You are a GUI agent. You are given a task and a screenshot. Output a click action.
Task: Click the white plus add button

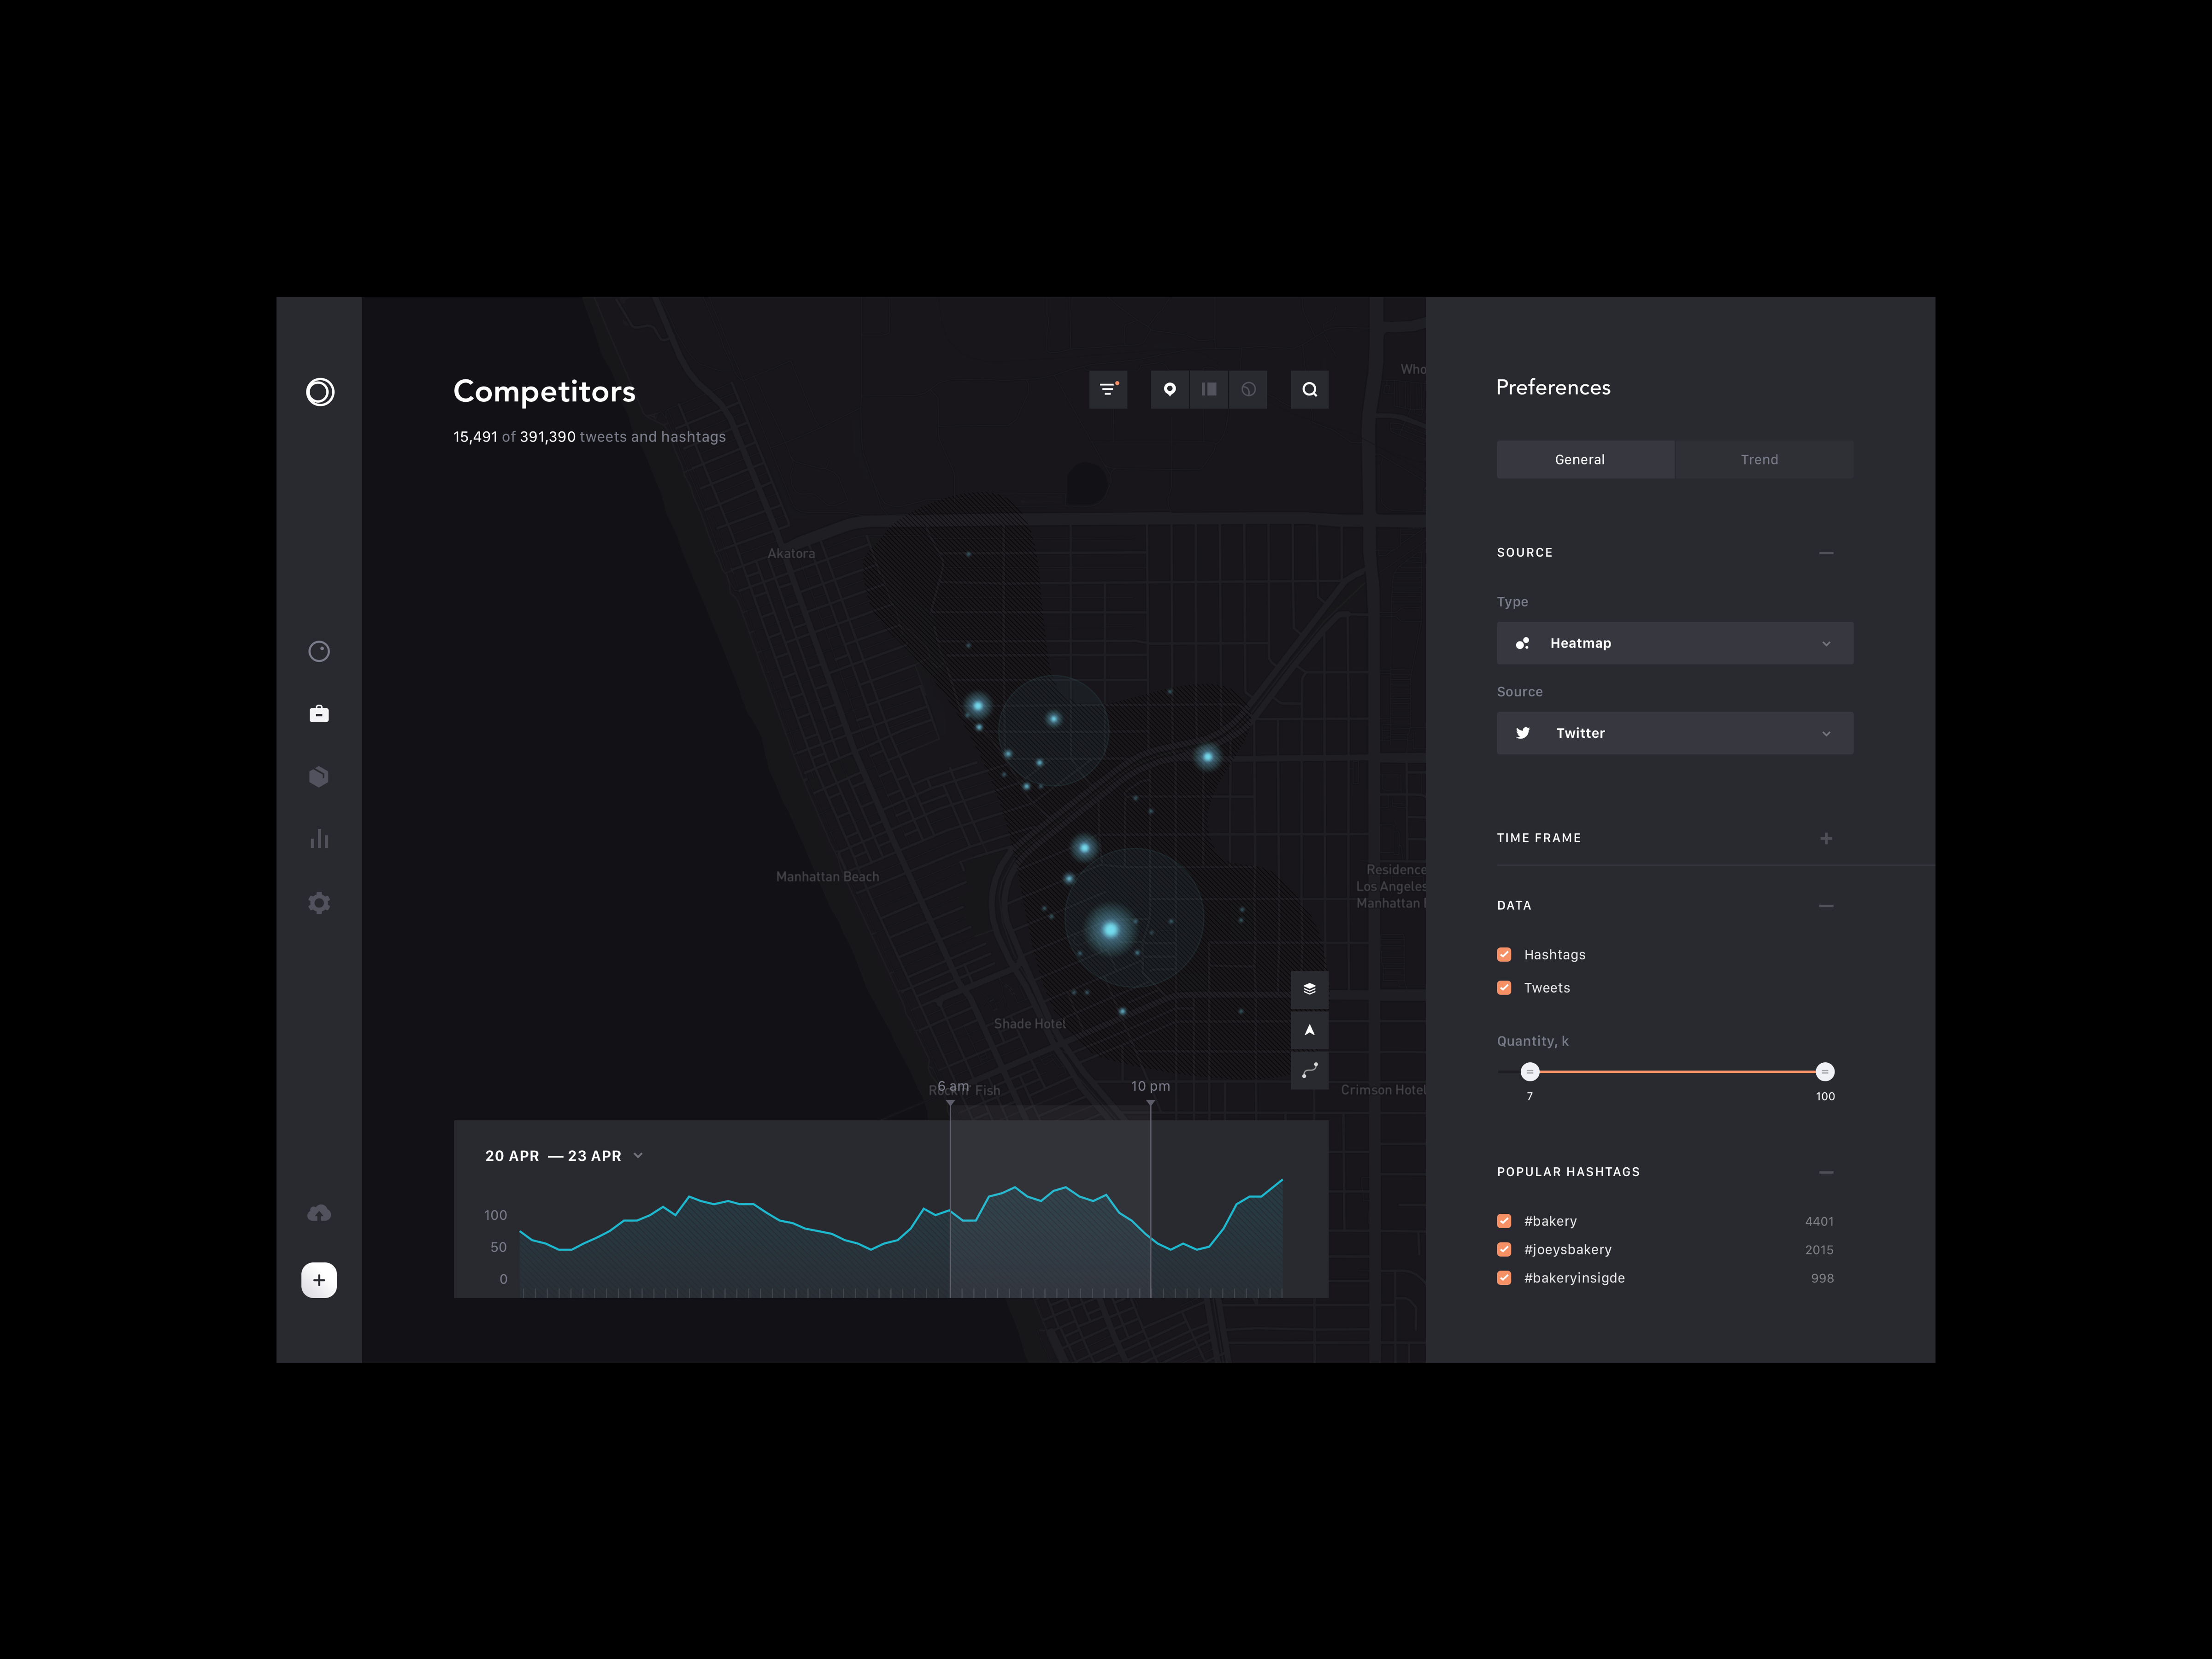click(x=319, y=1280)
